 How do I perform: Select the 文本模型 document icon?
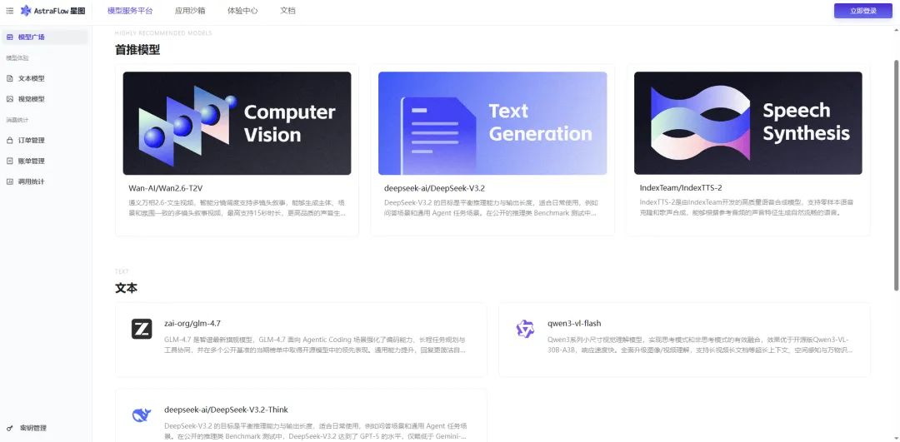pyautogui.click(x=10, y=78)
